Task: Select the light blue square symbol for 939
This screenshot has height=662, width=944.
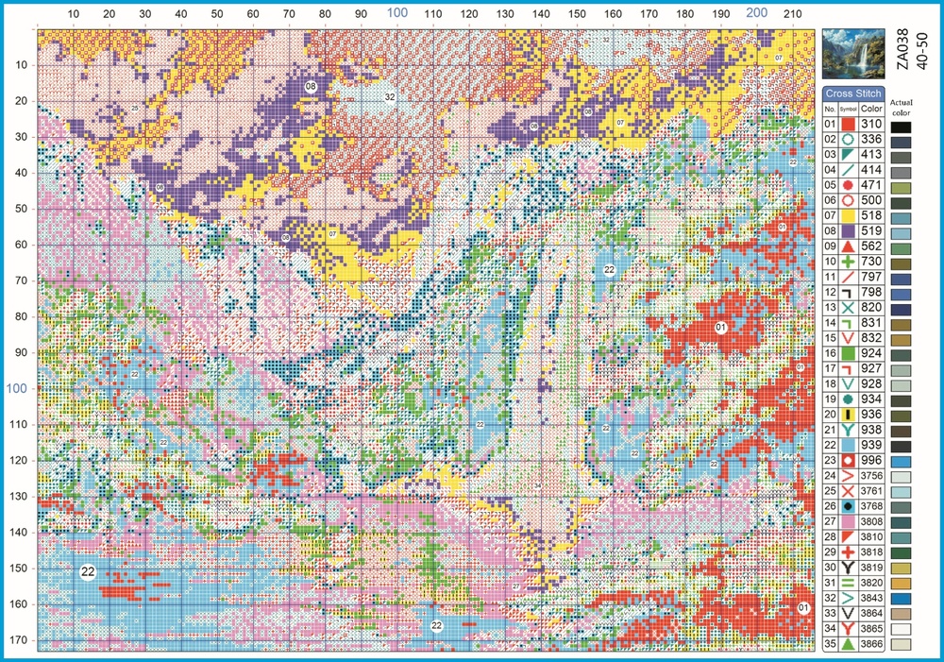Action: [x=848, y=445]
